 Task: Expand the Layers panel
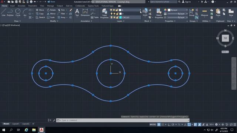click(x=120, y=21)
